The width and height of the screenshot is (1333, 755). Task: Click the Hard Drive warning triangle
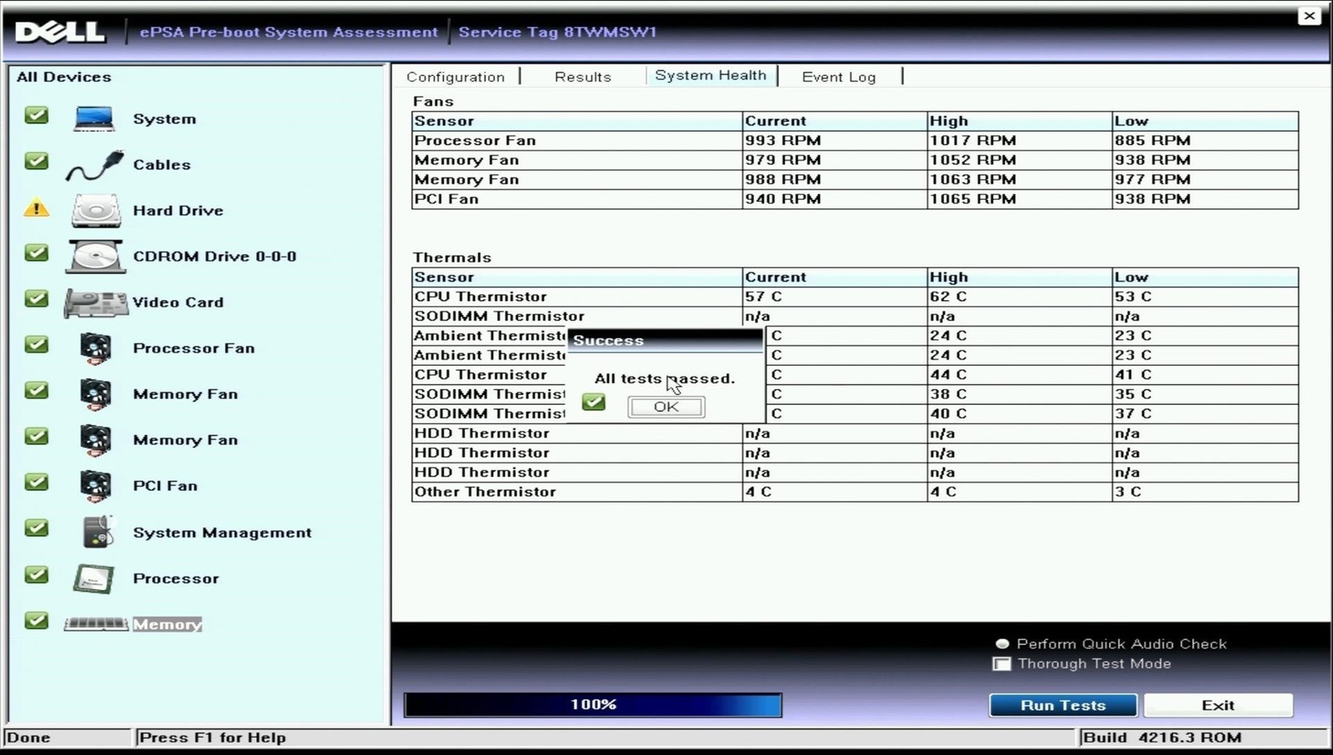tap(36, 207)
